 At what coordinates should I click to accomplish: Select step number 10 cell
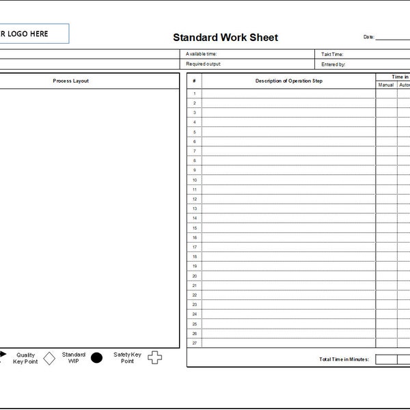(x=194, y=180)
